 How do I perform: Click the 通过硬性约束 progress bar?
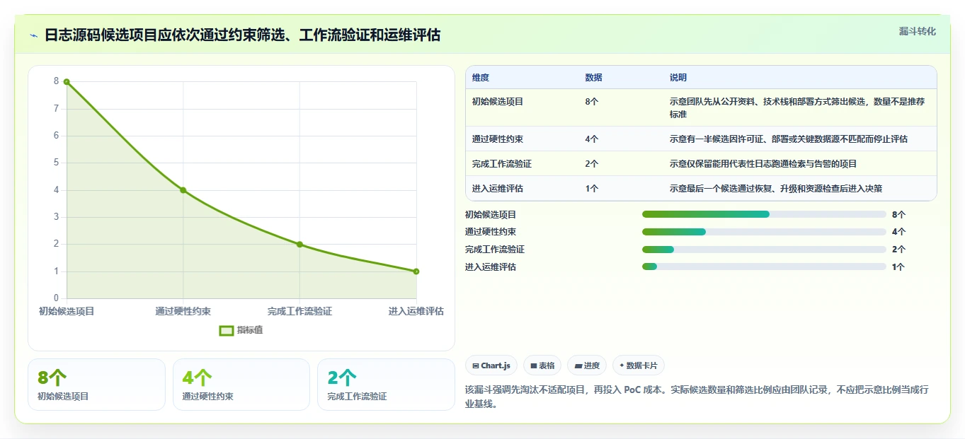point(764,232)
